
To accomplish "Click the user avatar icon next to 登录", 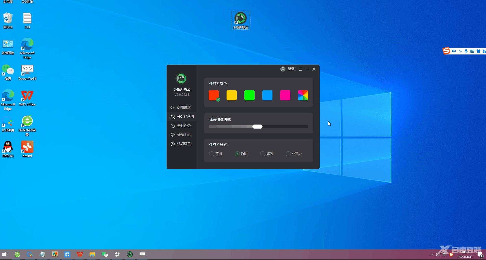I will pos(283,69).
